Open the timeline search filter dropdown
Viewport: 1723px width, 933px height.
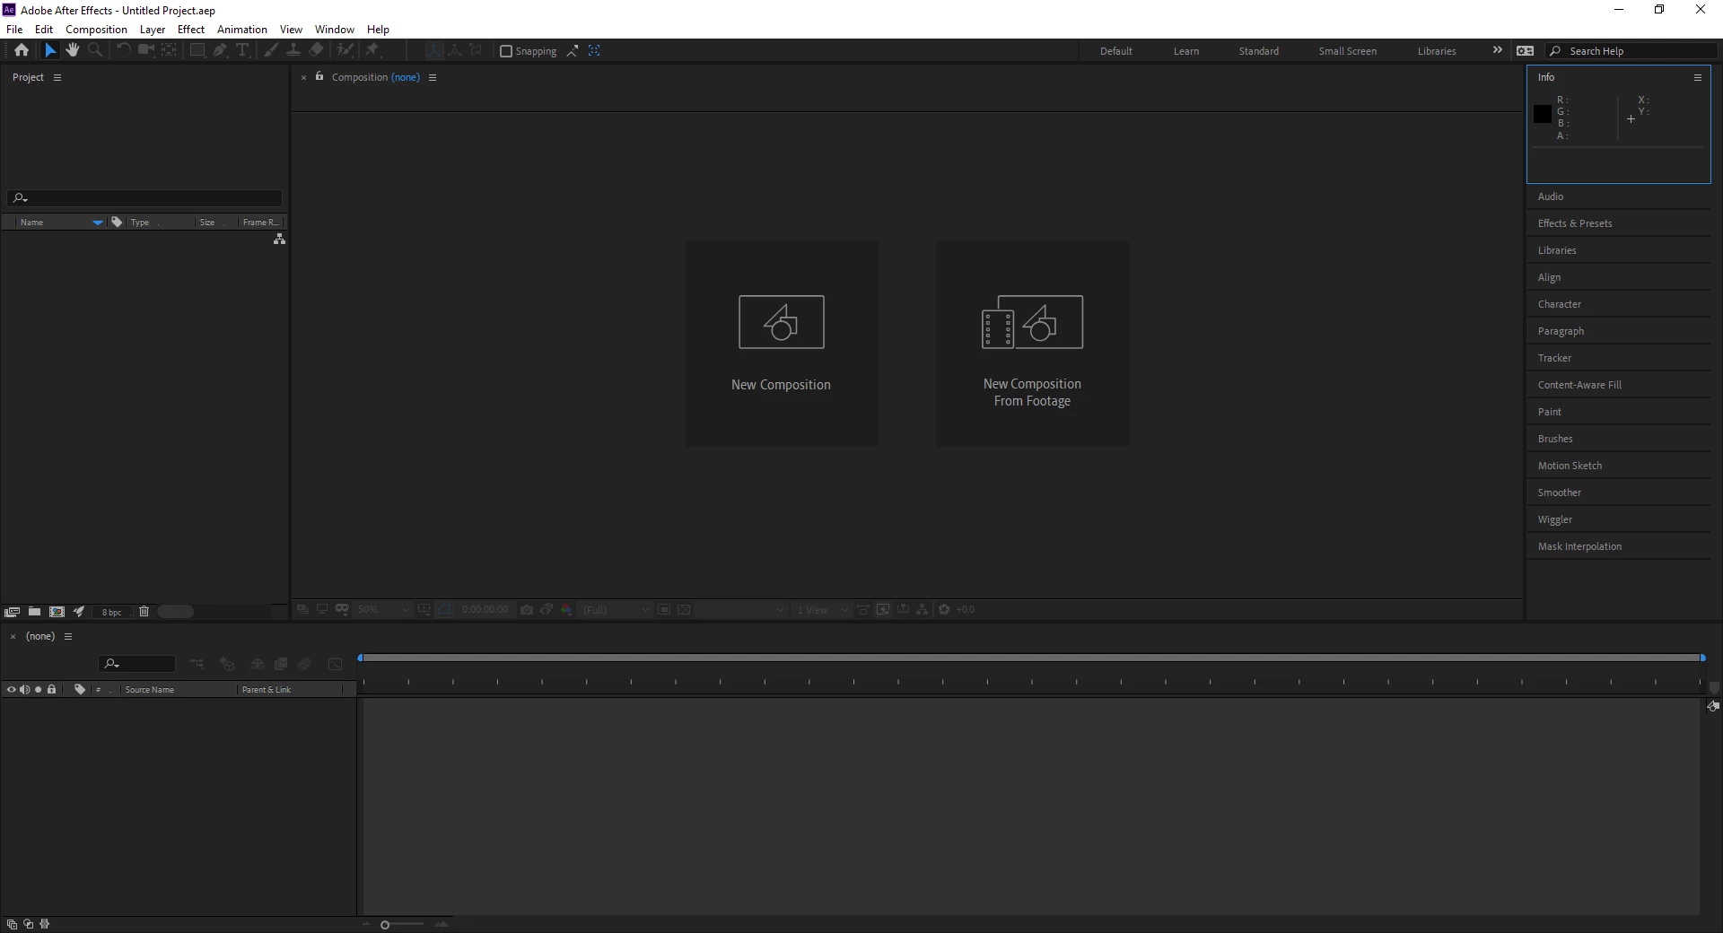(111, 664)
